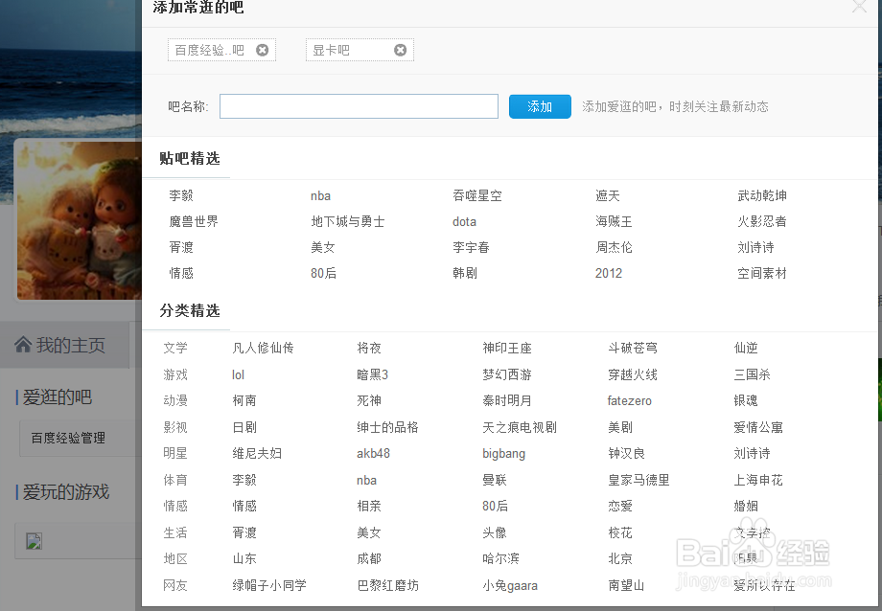
Task: Remove the 显卡吧 tag
Action: click(x=400, y=50)
